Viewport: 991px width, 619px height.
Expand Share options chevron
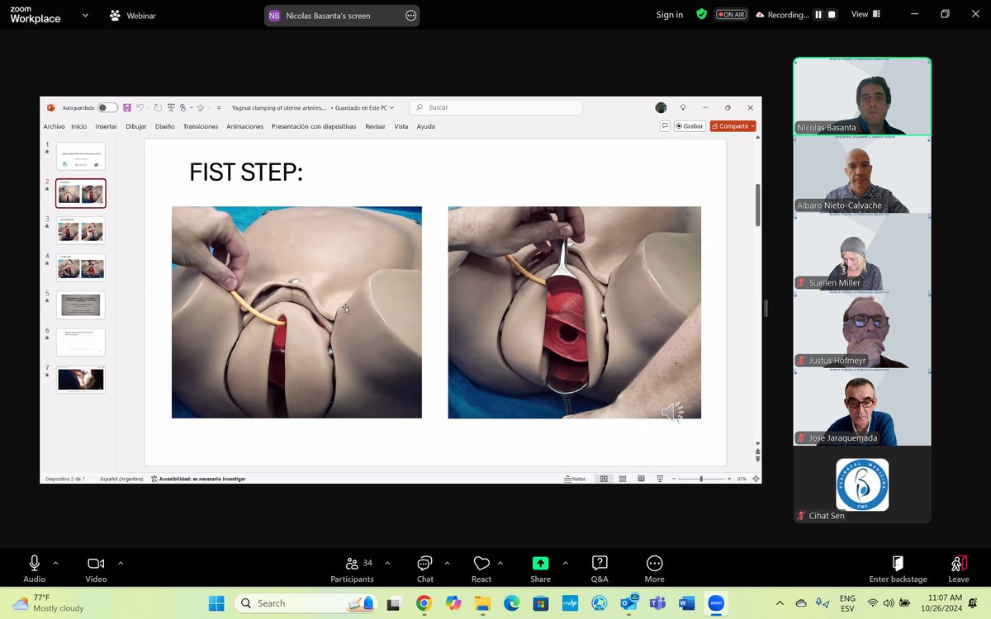click(565, 563)
